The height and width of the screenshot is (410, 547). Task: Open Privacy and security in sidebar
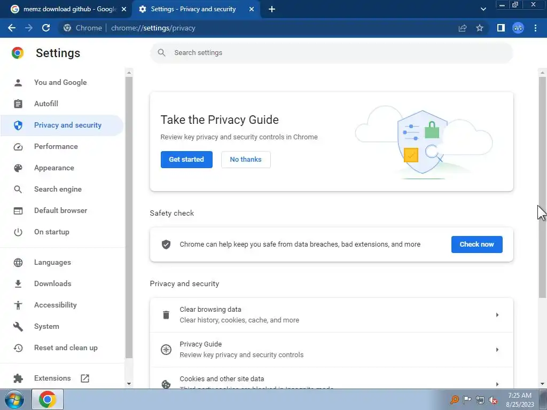tap(61, 125)
